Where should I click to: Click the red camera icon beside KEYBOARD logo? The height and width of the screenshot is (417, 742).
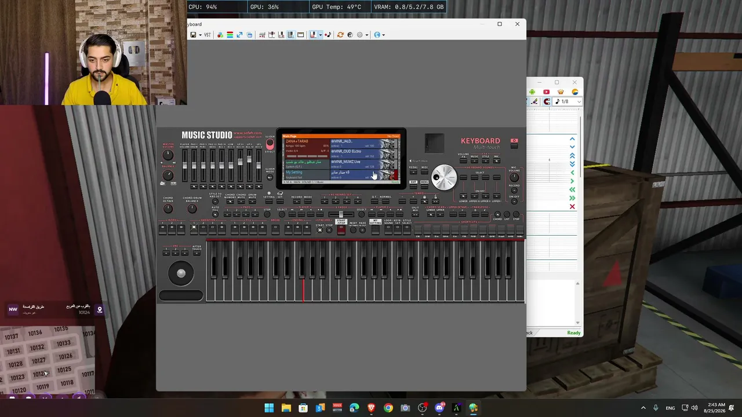point(514,141)
